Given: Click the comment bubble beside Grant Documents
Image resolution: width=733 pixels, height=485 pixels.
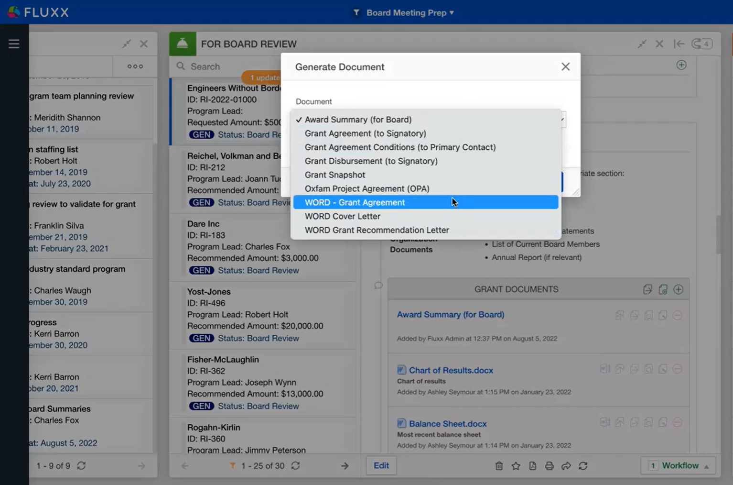Looking at the screenshot, I should click(378, 286).
